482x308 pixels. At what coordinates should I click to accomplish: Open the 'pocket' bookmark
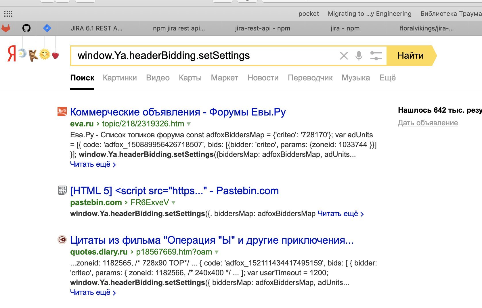[x=309, y=14]
